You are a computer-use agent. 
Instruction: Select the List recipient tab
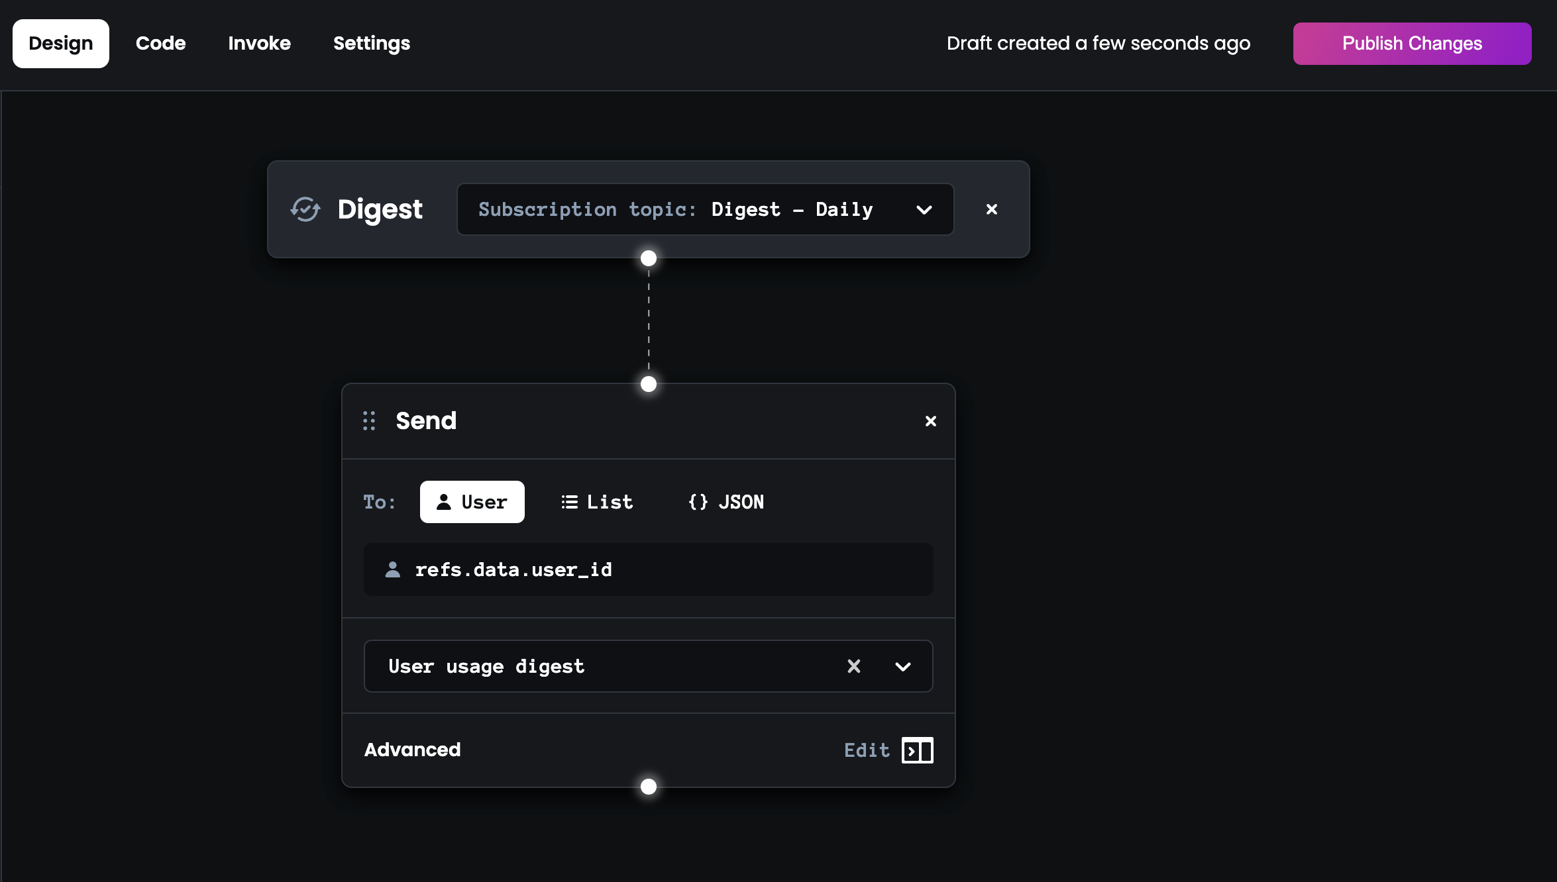coord(598,501)
